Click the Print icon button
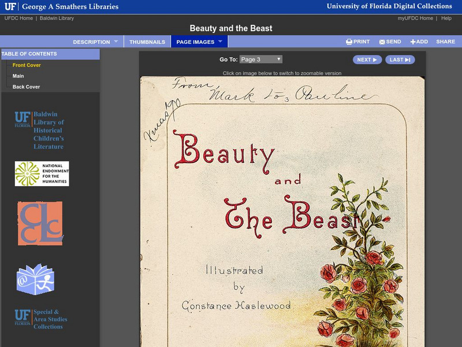The width and height of the screenshot is (462, 347). coord(349,42)
